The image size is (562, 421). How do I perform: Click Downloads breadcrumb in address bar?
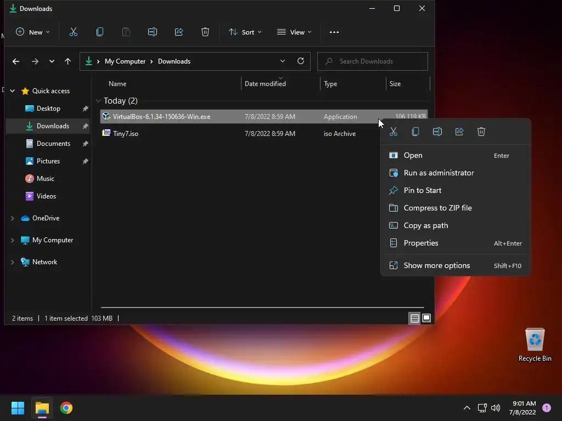tap(174, 61)
